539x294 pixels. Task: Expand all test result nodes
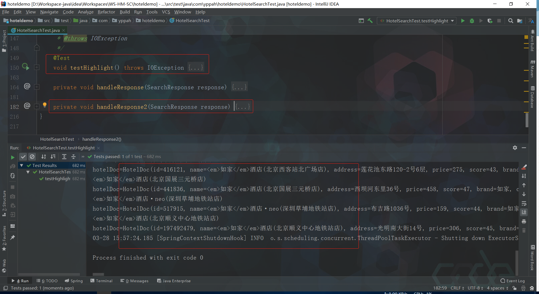(x=64, y=157)
